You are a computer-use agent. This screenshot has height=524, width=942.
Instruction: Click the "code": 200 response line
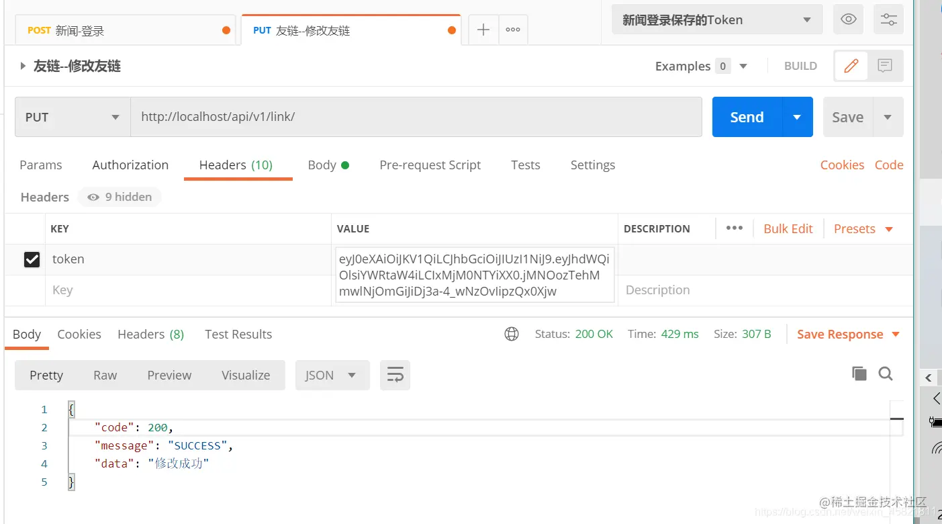coord(134,427)
